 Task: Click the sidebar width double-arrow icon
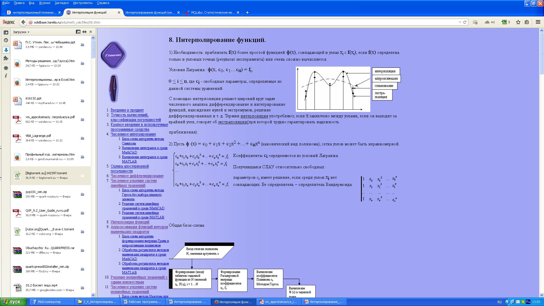coord(84,32)
